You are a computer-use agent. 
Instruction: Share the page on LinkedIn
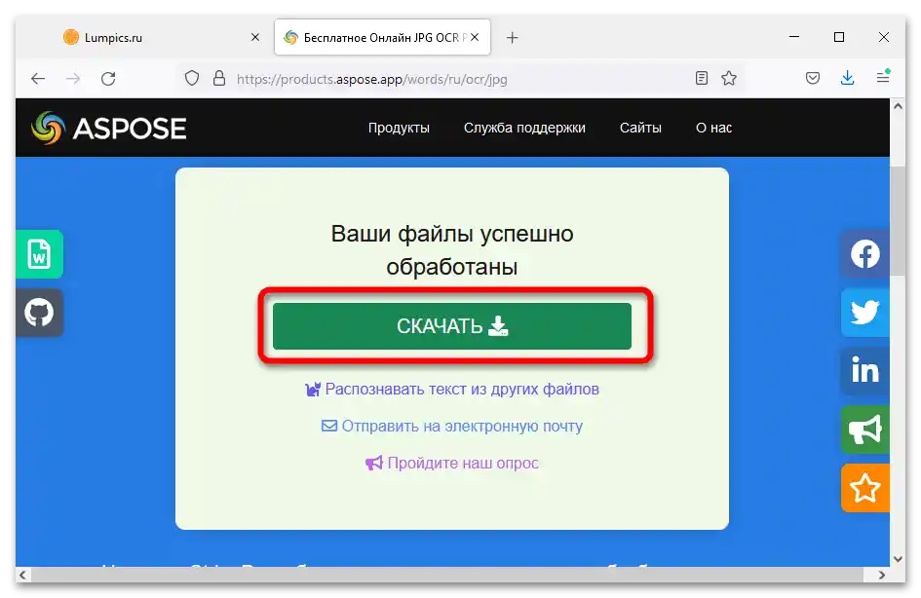pos(865,371)
